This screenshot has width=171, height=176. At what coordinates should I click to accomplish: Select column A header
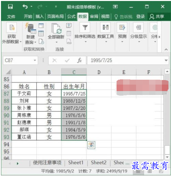(x=24, y=72)
